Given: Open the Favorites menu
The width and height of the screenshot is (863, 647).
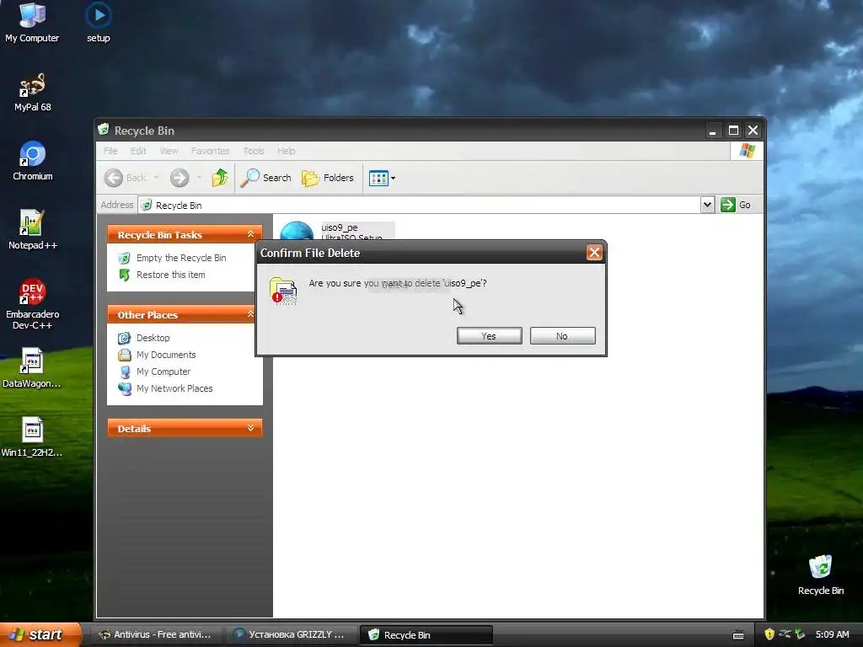Looking at the screenshot, I should click(x=210, y=151).
